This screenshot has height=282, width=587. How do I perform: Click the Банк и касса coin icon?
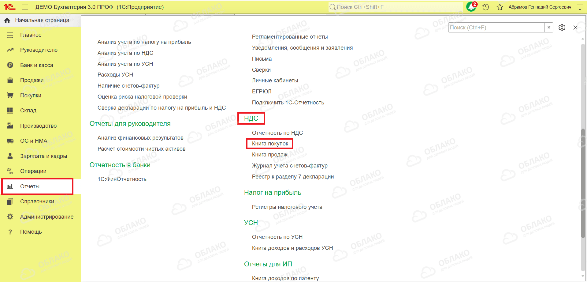pos(10,65)
